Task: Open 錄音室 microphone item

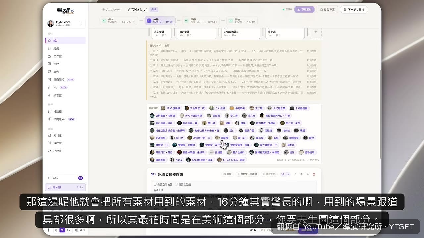Action: tap(65, 95)
